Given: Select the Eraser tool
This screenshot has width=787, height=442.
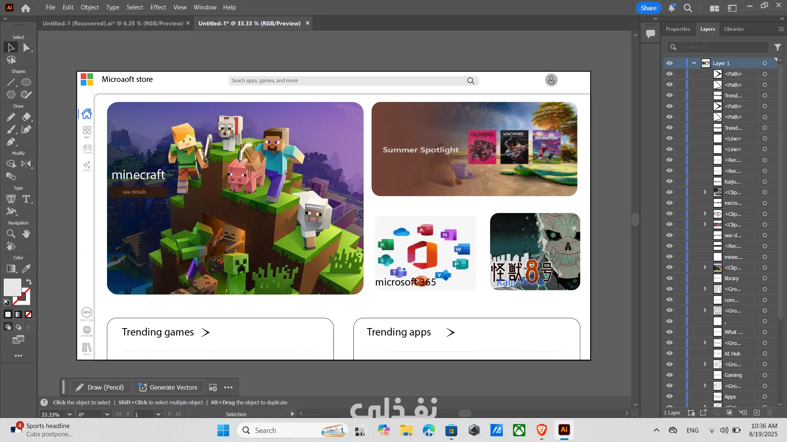Looking at the screenshot, I should point(26,117).
